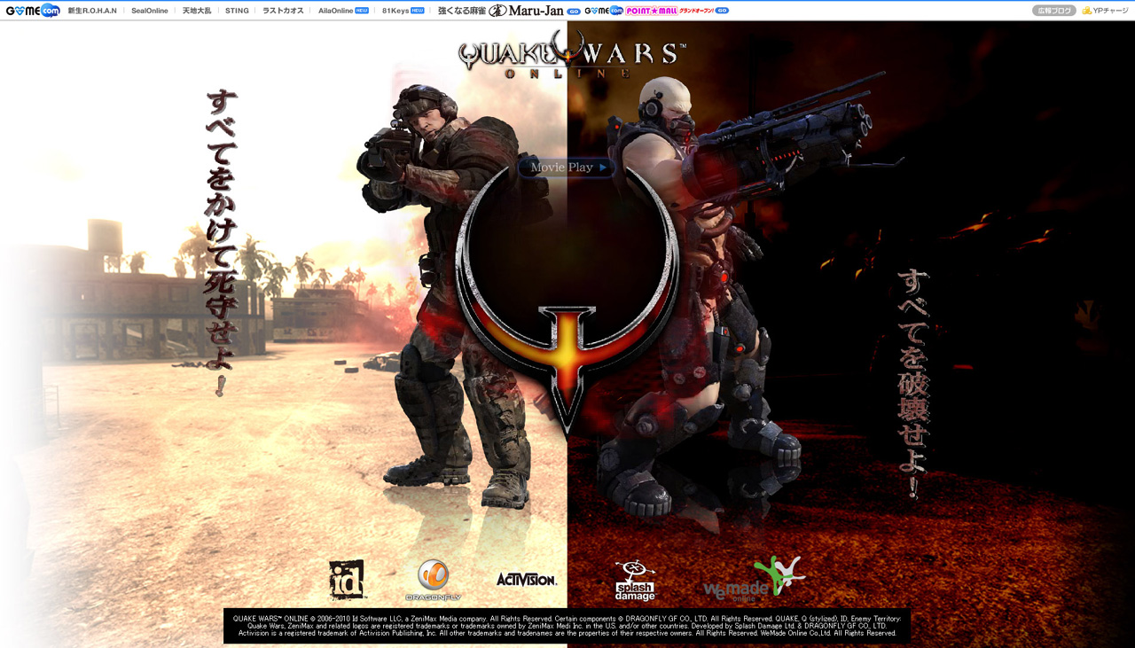Image resolution: width=1135 pixels, height=648 pixels.
Task: Click the large central Quake Q emblem
Action: [x=567, y=293]
